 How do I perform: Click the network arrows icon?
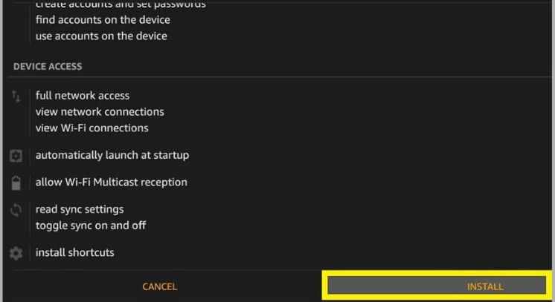point(16,96)
